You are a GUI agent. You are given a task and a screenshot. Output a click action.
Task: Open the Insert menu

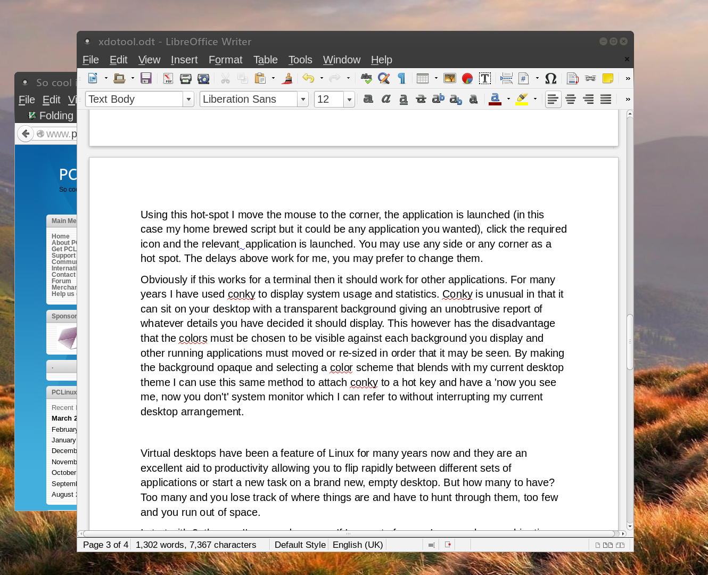pyautogui.click(x=184, y=60)
